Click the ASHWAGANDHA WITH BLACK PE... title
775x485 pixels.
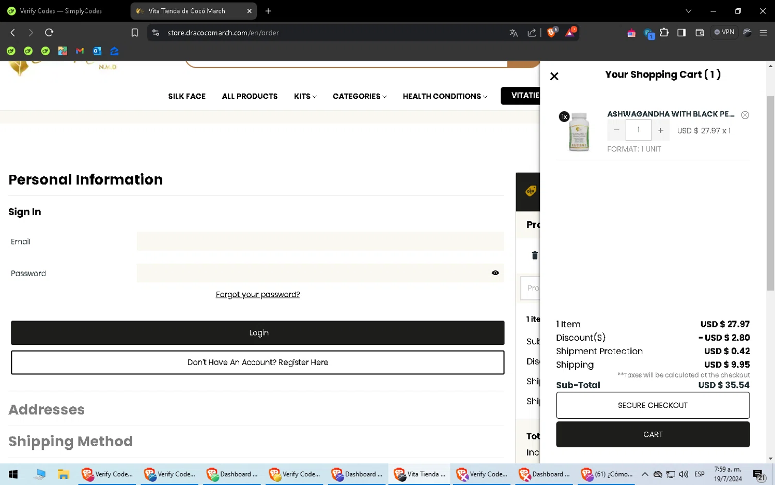pyautogui.click(x=671, y=114)
